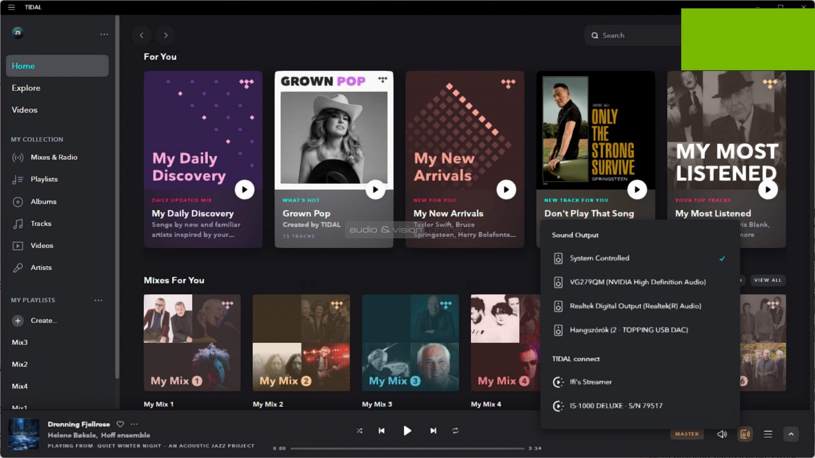Play My Daily Discovery mix

tap(244, 189)
